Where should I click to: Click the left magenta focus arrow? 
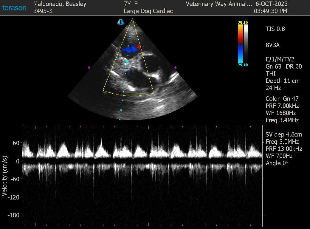tap(89, 68)
